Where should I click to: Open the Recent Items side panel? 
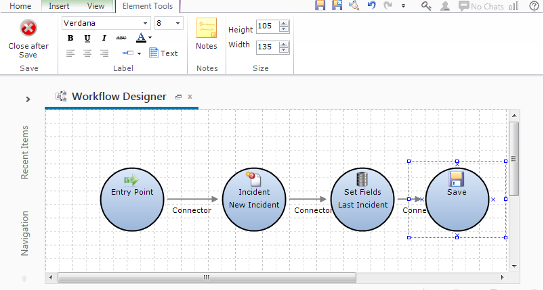[x=24, y=152]
